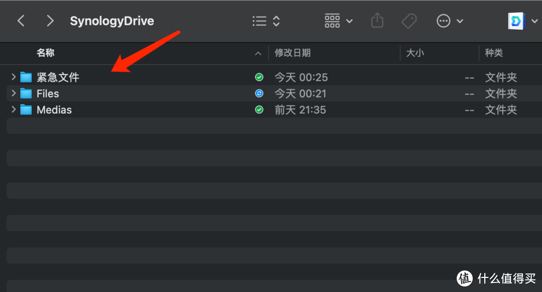Click the Synology Drive toolbar icon

click(516, 21)
